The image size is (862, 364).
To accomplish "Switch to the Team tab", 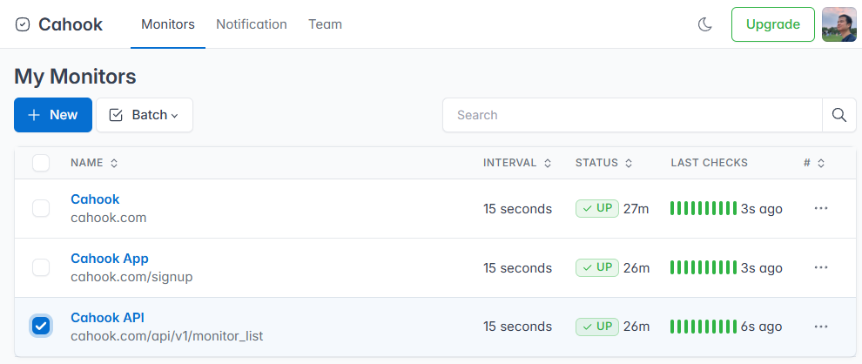I will pos(325,24).
